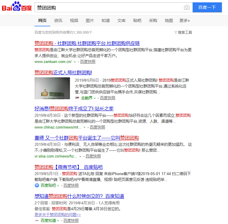
Task: Click the 最佳答案 answer text line
Action: (x=78, y=209)
